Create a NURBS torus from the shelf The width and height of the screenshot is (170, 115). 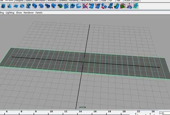(22, 6)
